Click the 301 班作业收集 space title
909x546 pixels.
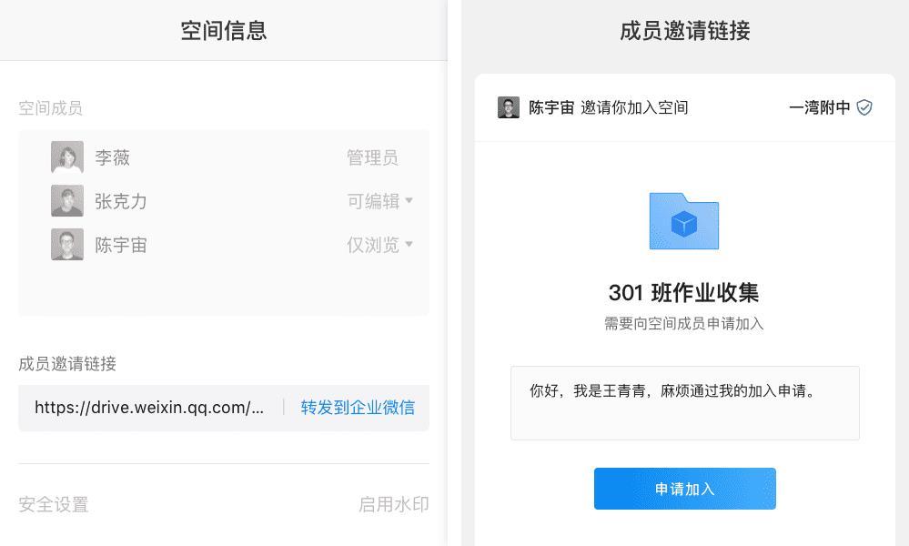(684, 292)
